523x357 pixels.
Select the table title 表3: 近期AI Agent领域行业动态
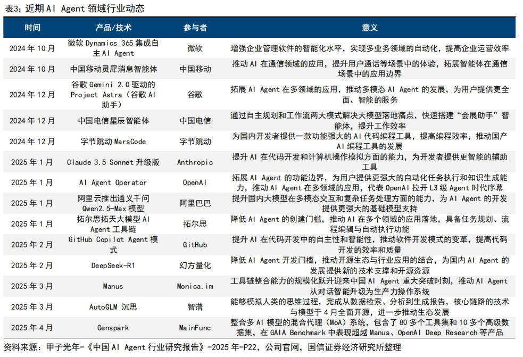74,9
